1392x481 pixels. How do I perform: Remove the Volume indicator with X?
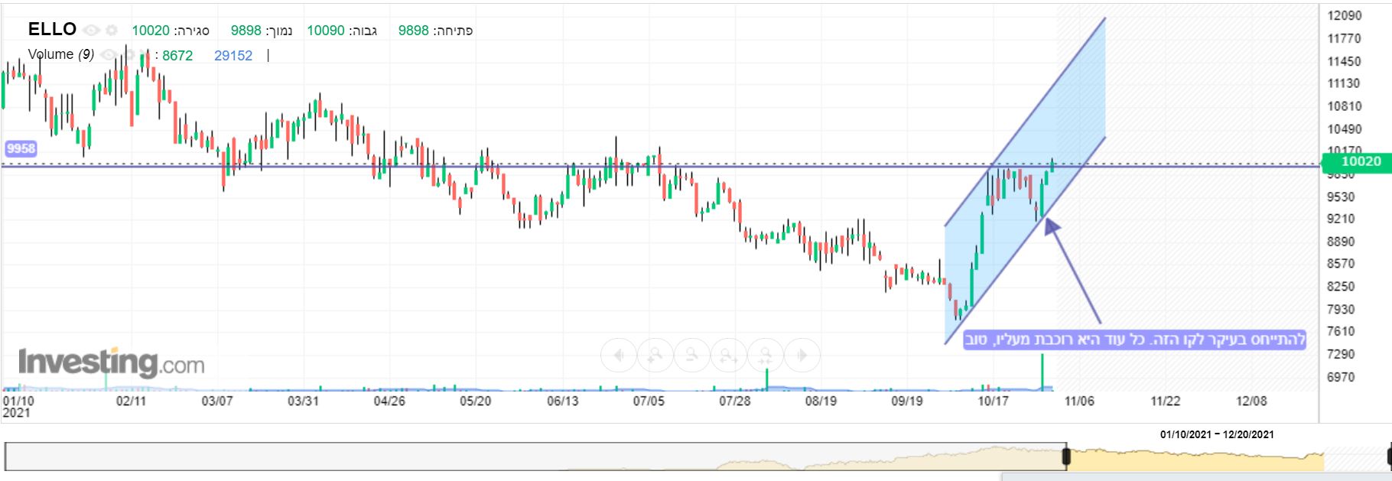tap(145, 54)
